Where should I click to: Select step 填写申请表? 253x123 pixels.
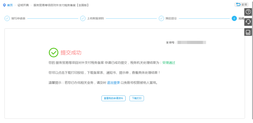pos(18,18)
